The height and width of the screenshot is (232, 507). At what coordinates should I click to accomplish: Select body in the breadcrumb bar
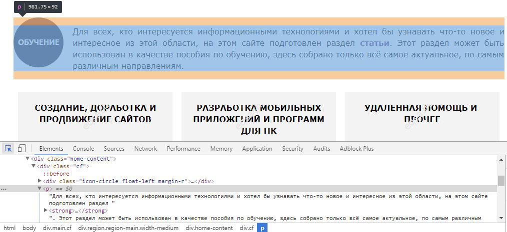(29, 228)
